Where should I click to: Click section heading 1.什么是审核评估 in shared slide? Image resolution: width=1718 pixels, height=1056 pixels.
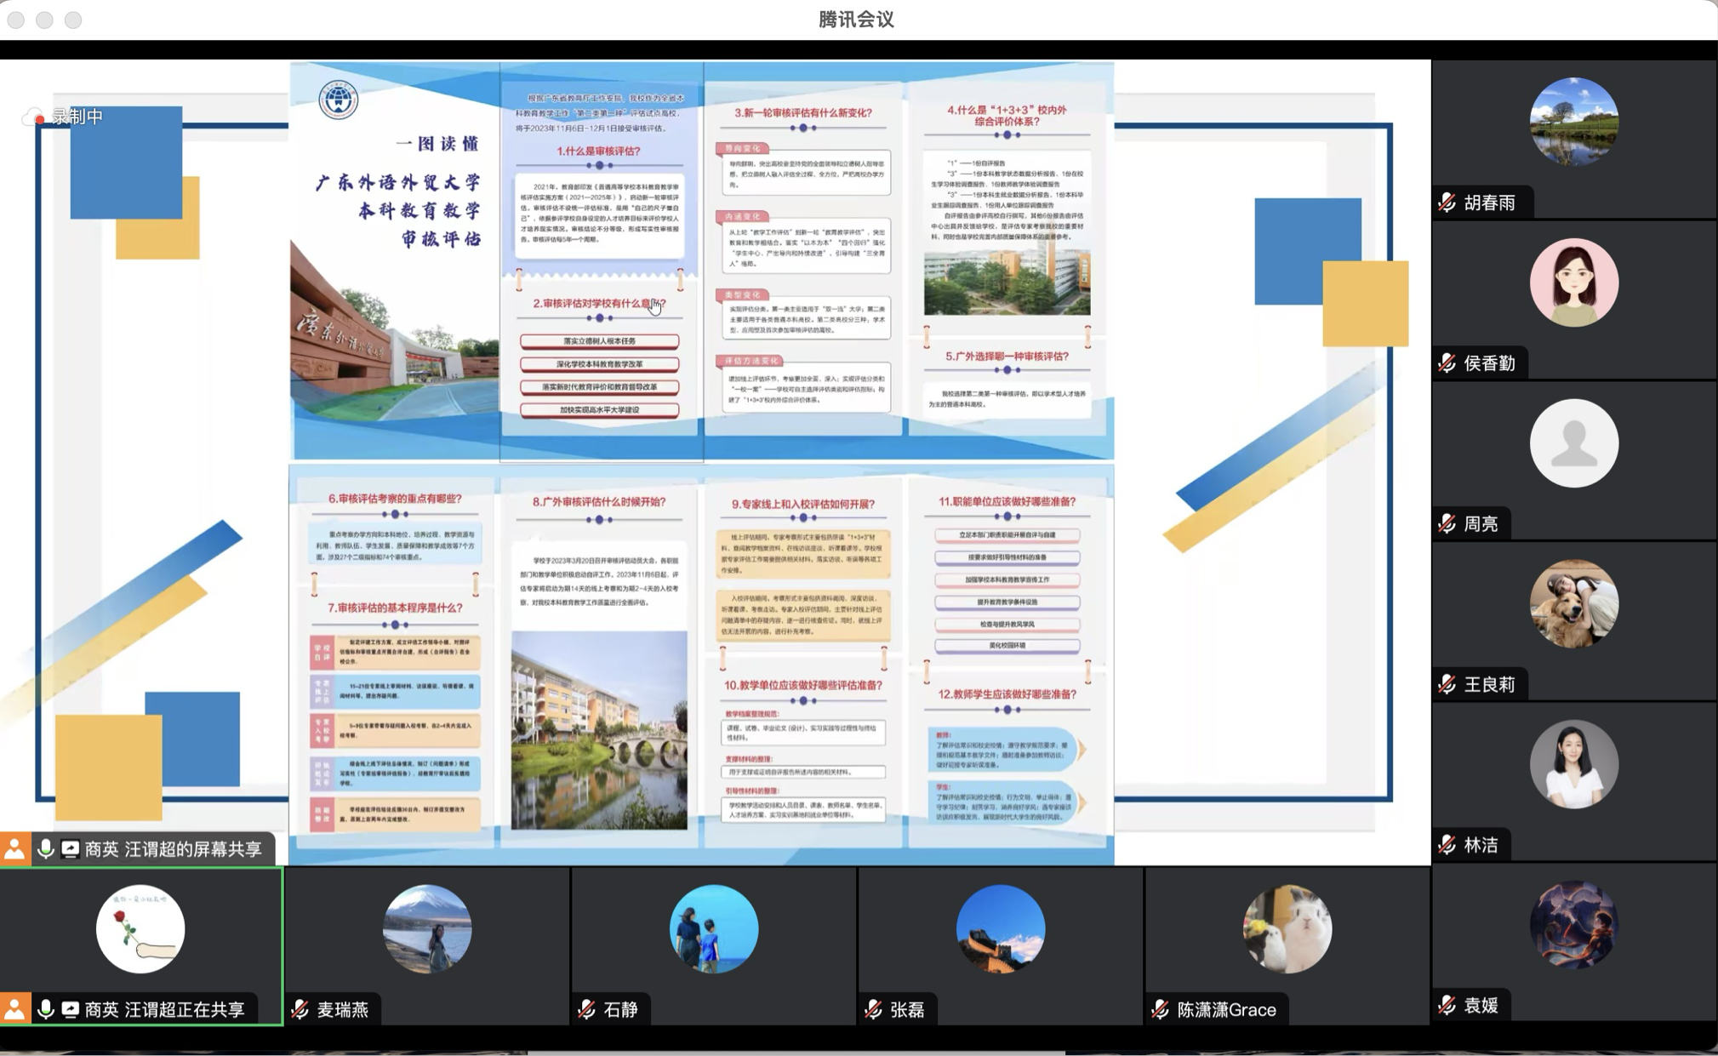(598, 151)
